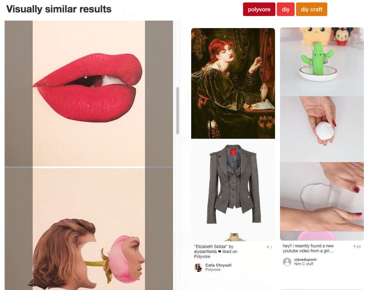Viewport: 366px width, 290px height.
Task: Click the "Elizabeth Siddal" pin description
Action: coord(215,252)
